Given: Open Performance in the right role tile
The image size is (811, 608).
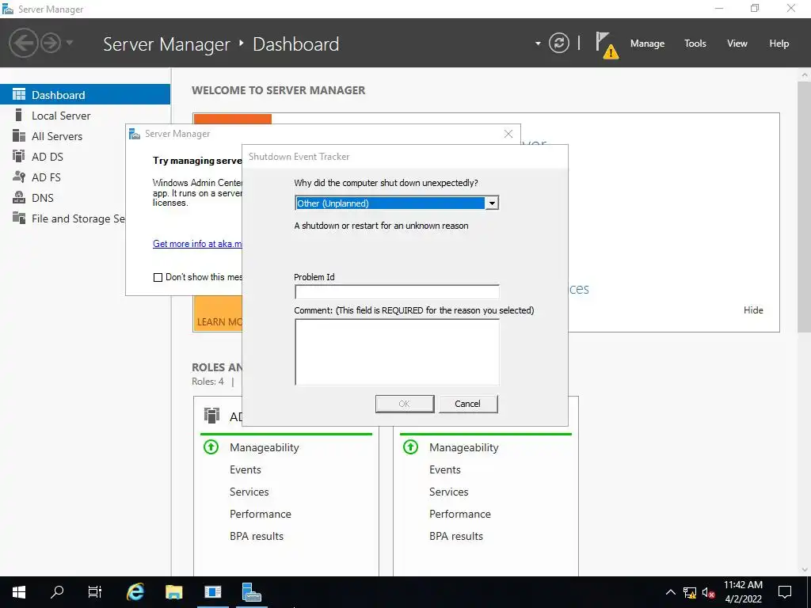Looking at the screenshot, I should (x=460, y=514).
